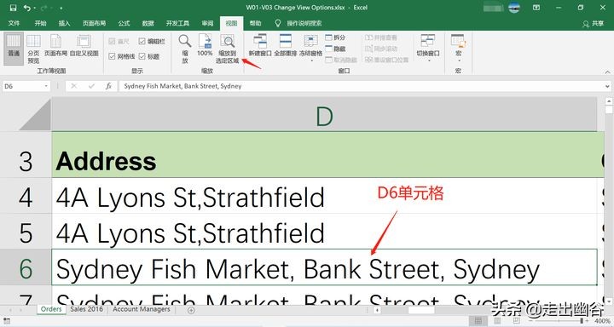Add a new sheet with the plus icon
Viewport: 614px width, 327px height.
191,310
